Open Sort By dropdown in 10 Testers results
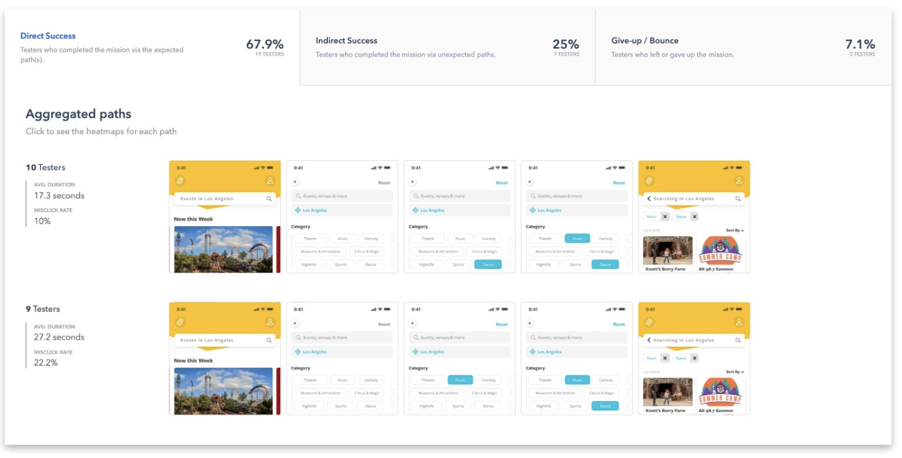This screenshot has height=458, width=902. pos(734,231)
